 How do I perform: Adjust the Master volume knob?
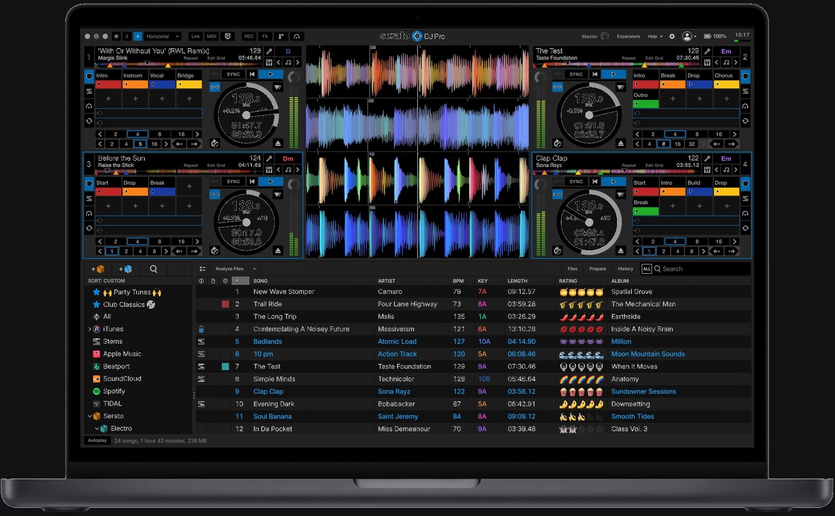(x=605, y=37)
